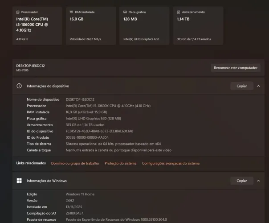Click the Caneta e toque value text
Screen dimensions: 269x223
(x=118, y=150)
